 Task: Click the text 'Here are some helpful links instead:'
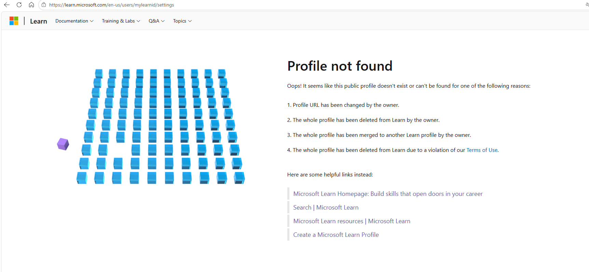pyautogui.click(x=330, y=175)
